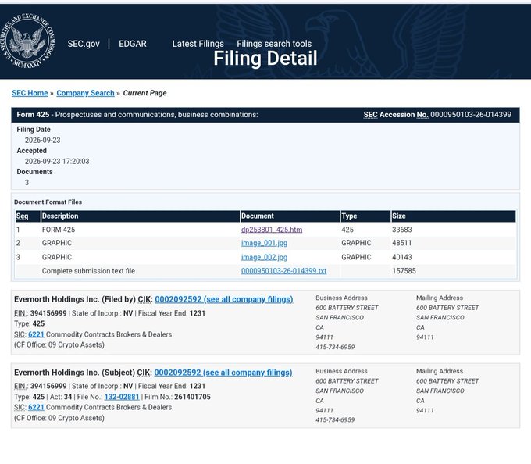Go to the EDGAR header link
Viewport: 531px width, 464px height.
point(133,44)
